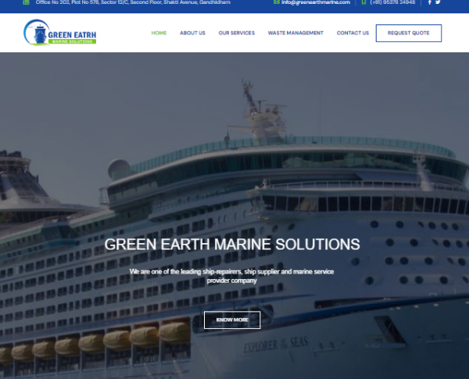This screenshot has width=469, height=379.
Task: Open the Twitter bird icon link
Action: pos(438,2)
